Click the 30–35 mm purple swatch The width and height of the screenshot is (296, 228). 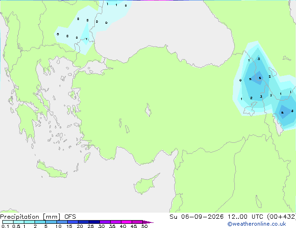click(x=105, y=222)
